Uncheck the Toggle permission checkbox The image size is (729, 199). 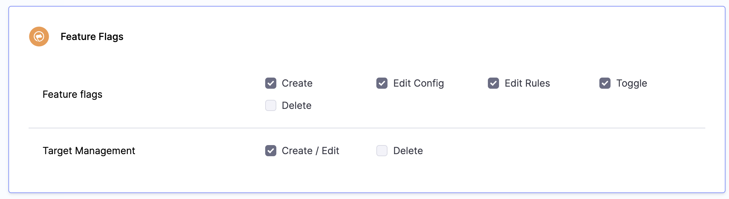(605, 83)
